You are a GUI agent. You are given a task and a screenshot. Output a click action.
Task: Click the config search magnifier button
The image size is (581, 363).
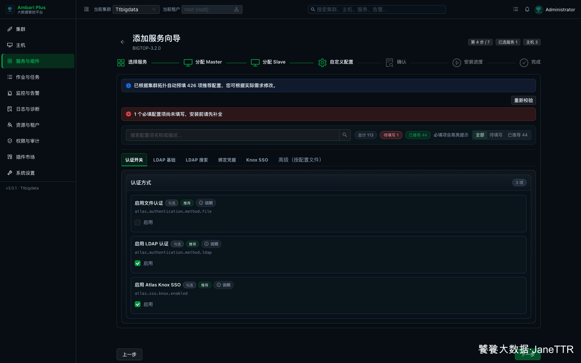(345, 135)
